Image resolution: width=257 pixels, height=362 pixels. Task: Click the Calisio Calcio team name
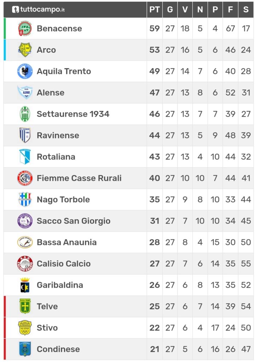(64, 264)
